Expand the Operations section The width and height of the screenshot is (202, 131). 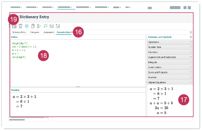[191, 42]
